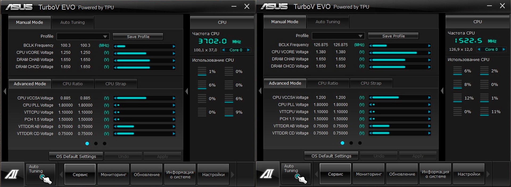Click the AI Suite logo in left window
Screen dimensions: 511x187
pyautogui.click(x=12, y=174)
